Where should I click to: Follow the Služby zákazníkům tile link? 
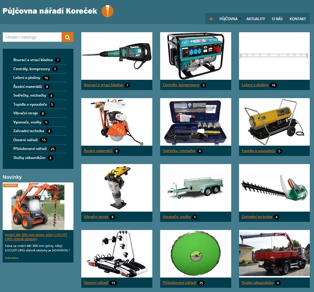pyautogui.click(x=257, y=283)
